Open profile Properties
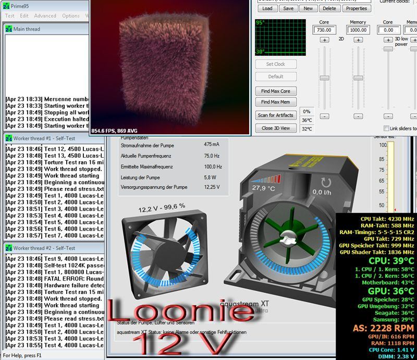Viewport: 417px width, 360px height. [357, 8]
